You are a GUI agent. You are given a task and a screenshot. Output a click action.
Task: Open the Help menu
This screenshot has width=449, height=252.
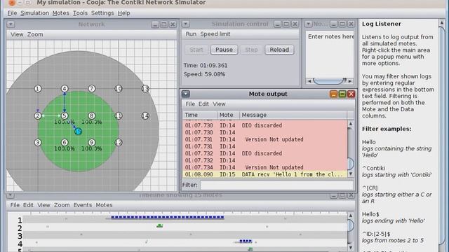tap(124, 13)
